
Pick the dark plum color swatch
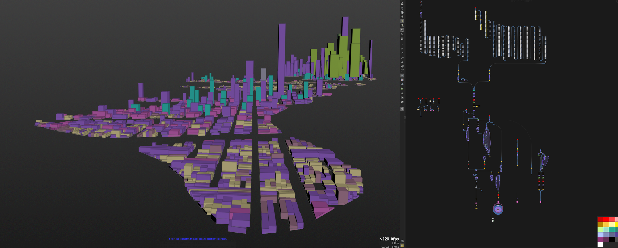coord(606,240)
